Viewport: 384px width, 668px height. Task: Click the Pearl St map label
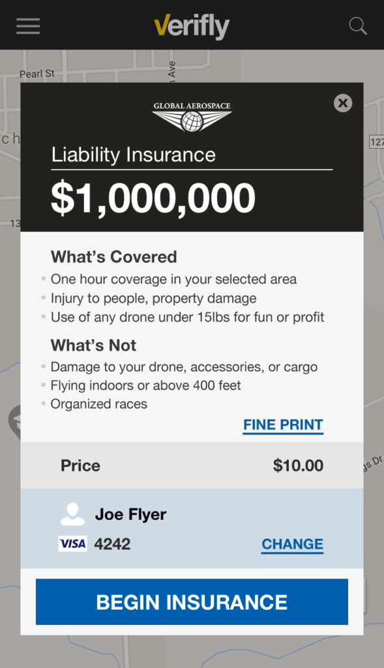tap(37, 74)
